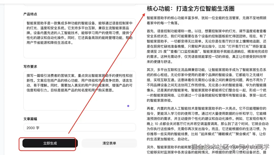Click the 2000 字 value in the length field

click(x=33, y=127)
